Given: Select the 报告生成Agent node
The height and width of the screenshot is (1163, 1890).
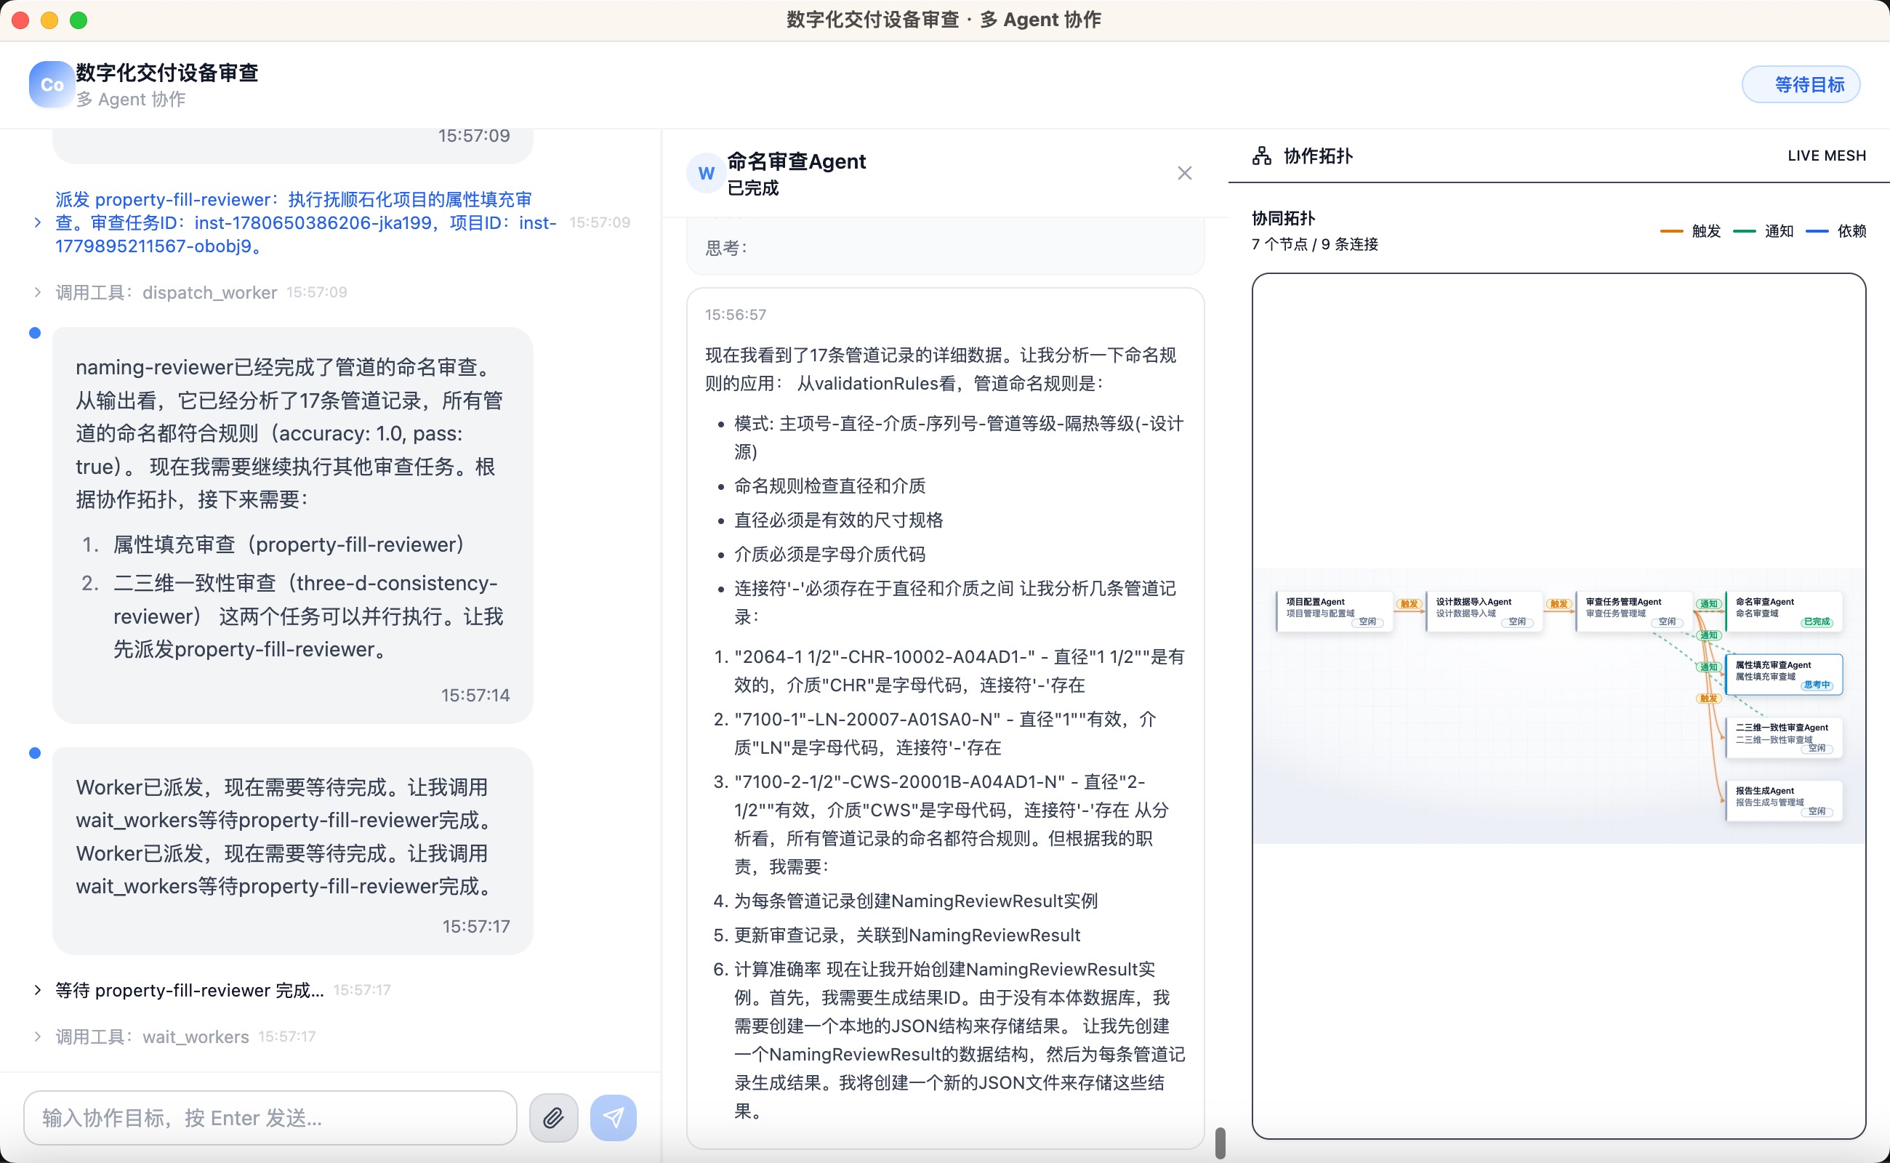Looking at the screenshot, I should pyautogui.click(x=1784, y=801).
